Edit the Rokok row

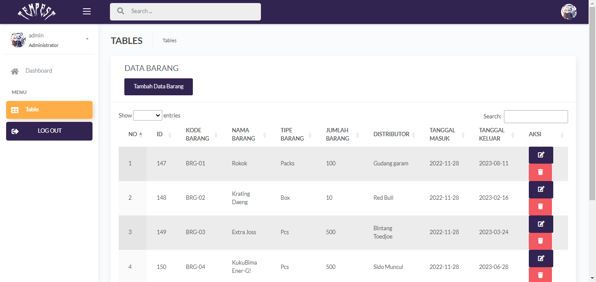(x=541, y=155)
